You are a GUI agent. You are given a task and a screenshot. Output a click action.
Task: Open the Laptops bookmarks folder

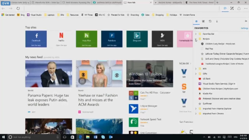pyautogui.click(x=49, y=15)
